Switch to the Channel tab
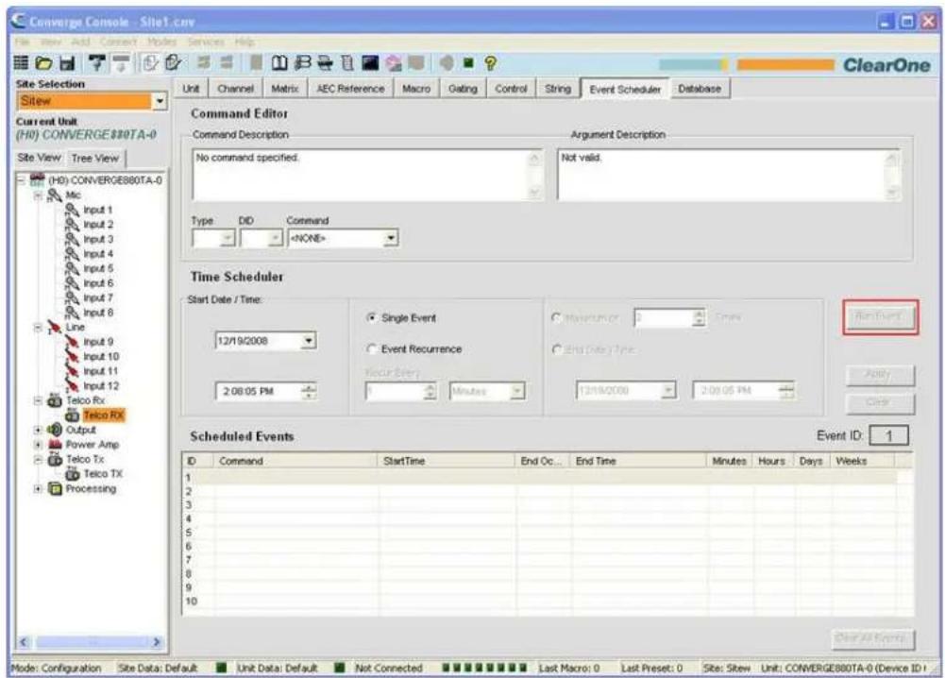 click(x=235, y=89)
